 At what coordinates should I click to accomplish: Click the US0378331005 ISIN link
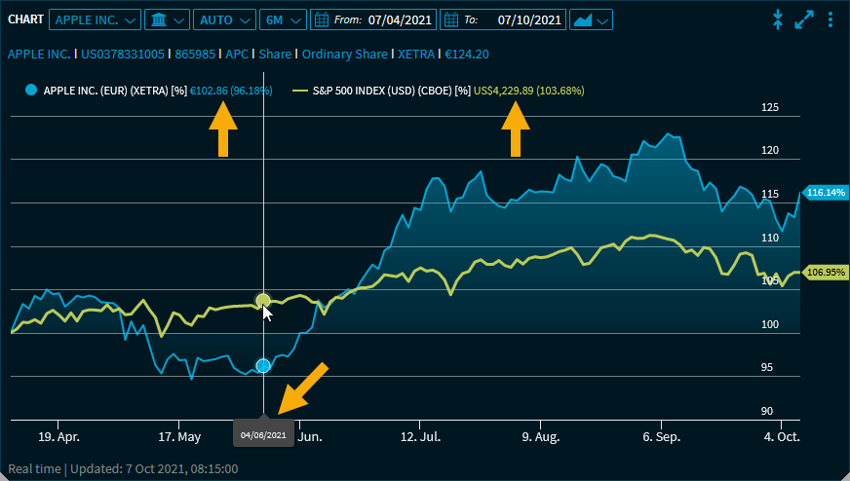[124, 55]
